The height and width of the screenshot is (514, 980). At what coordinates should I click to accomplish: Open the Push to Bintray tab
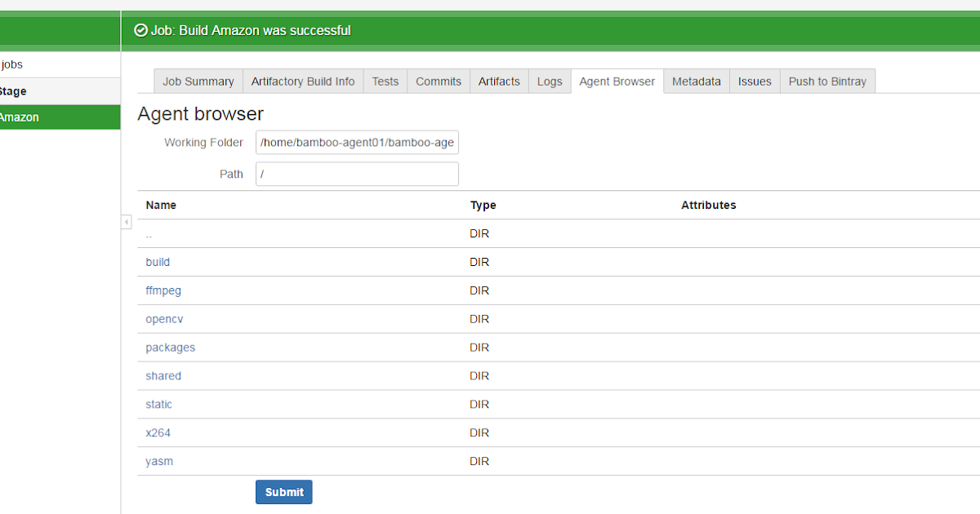pos(826,81)
